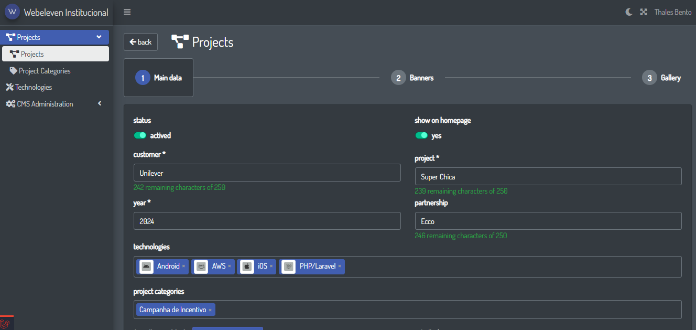Remove the iOS technology tag
Image resolution: width=696 pixels, height=330 pixels.
[x=271, y=267]
